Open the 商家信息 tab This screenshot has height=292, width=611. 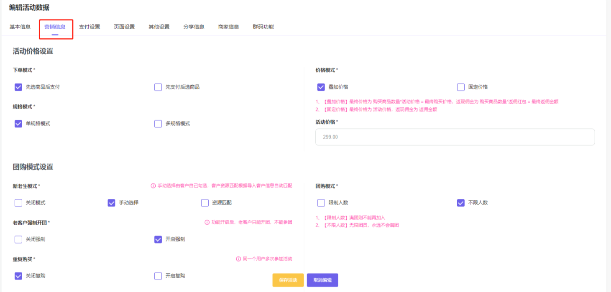point(228,26)
